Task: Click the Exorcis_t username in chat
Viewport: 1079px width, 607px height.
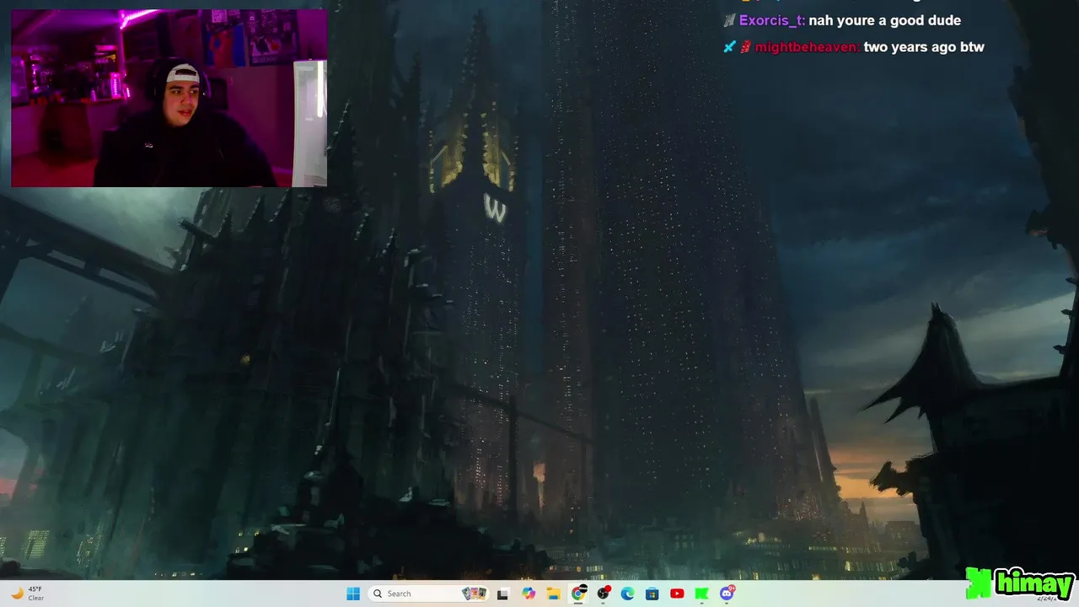Action: (770, 20)
